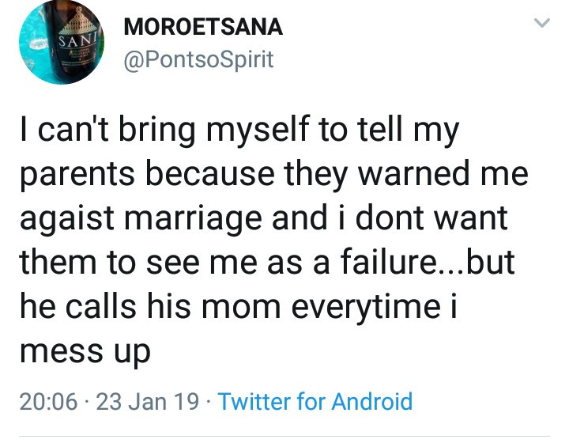Visit the @PontsoSpirit handle

pyautogui.click(x=198, y=60)
